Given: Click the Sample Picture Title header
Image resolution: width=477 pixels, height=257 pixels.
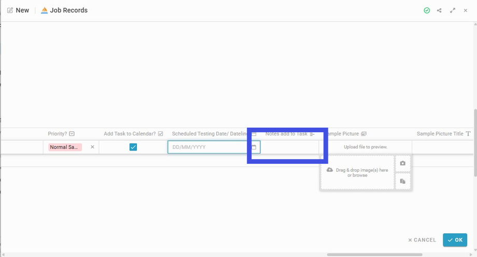Looking at the screenshot, I should pyautogui.click(x=440, y=134).
